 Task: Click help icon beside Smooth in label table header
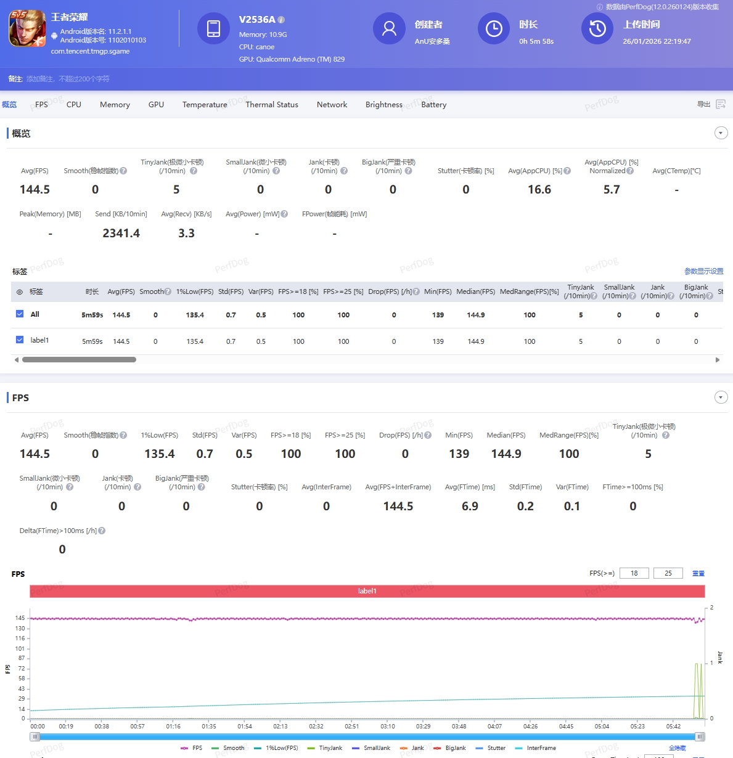click(x=168, y=291)
